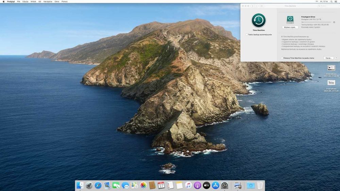Viewport: 340px width, 191px height.
Task: Open the Mail stamp icon in Dock
Action: pyautogui.click(x=107, y=185)
